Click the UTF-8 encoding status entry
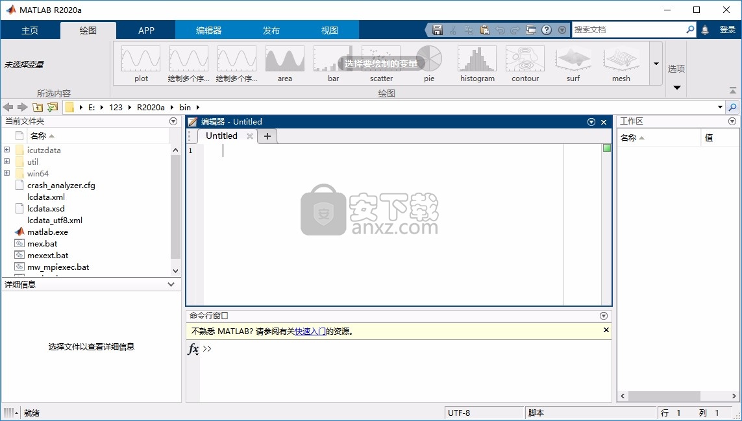This screenshot has height=421, width=742. (484, 413)
